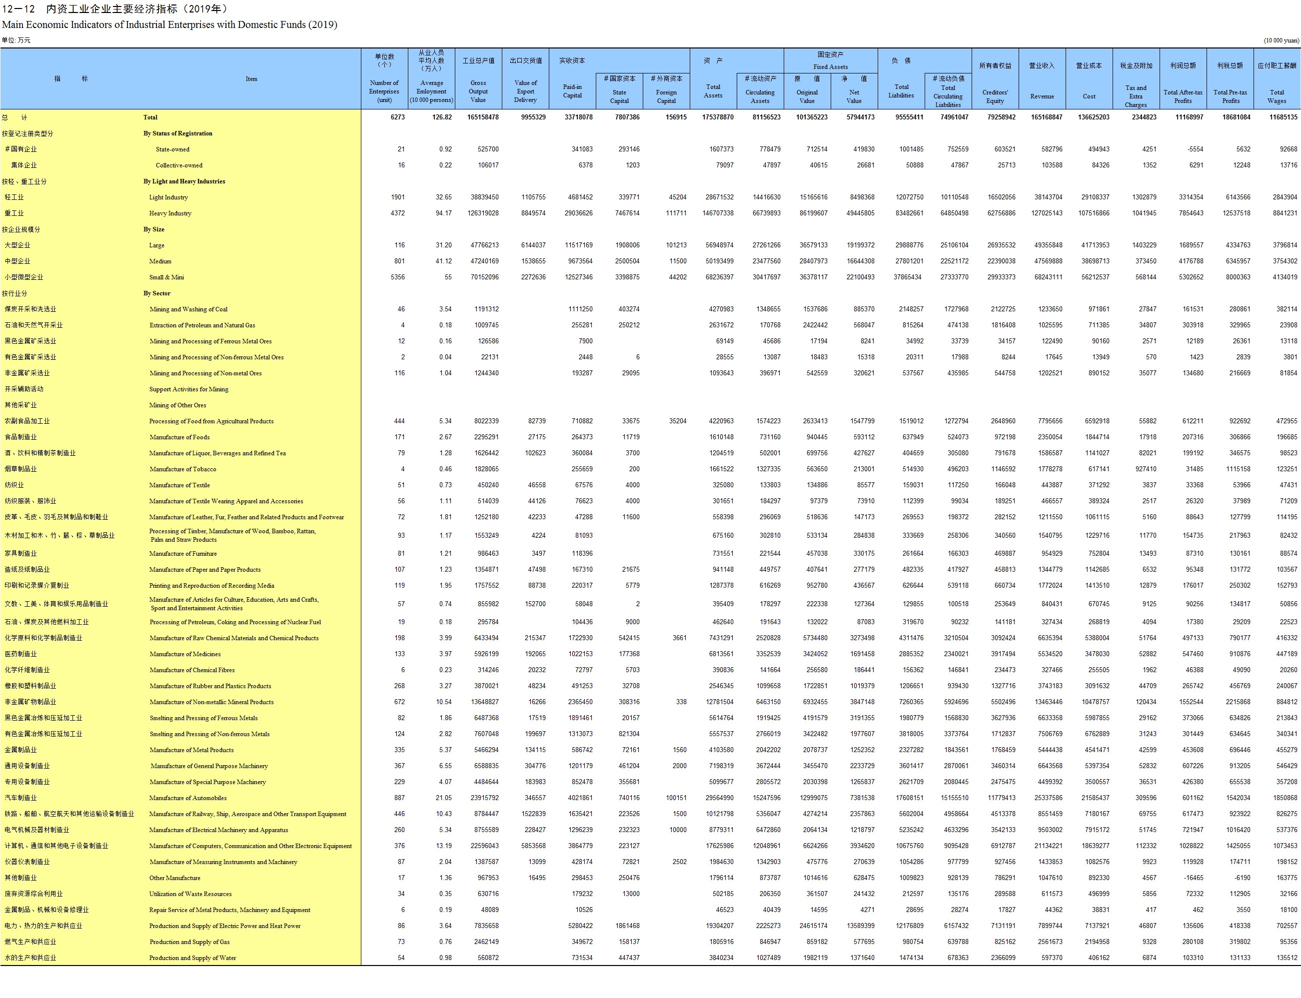Select 'Manufacture of Furniture' row label
The image size is (1301, 998).
183,554
